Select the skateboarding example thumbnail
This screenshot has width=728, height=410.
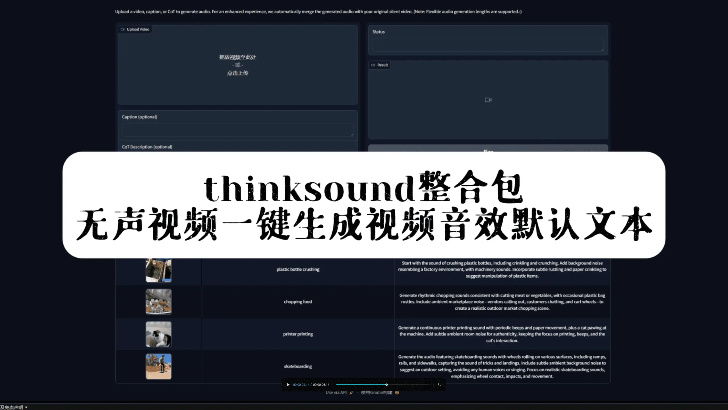tap(159, 366)
